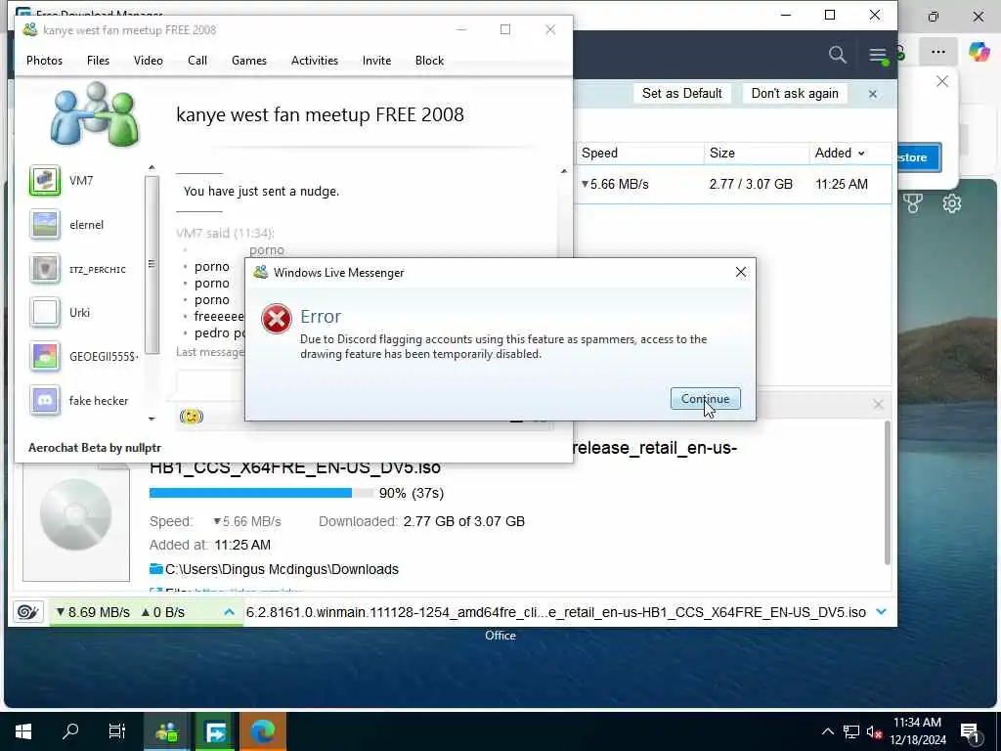
Task: Click the details panel vertical scrollbar
Action: 887,493
